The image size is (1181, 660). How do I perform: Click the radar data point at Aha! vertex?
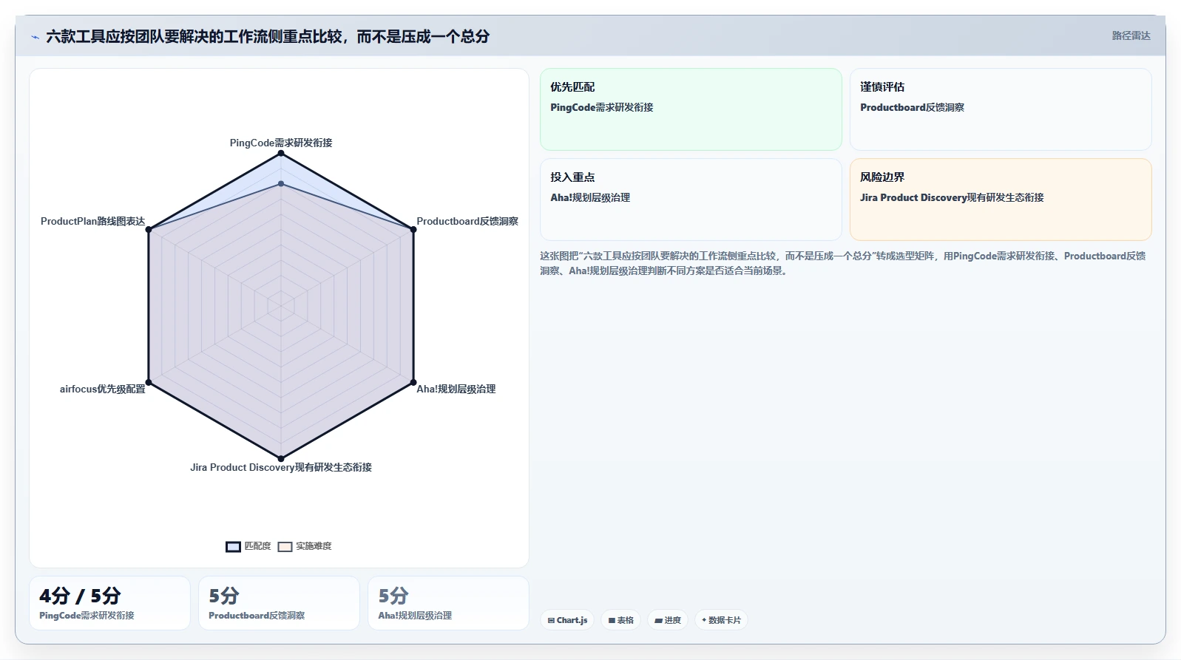(413, 382)
